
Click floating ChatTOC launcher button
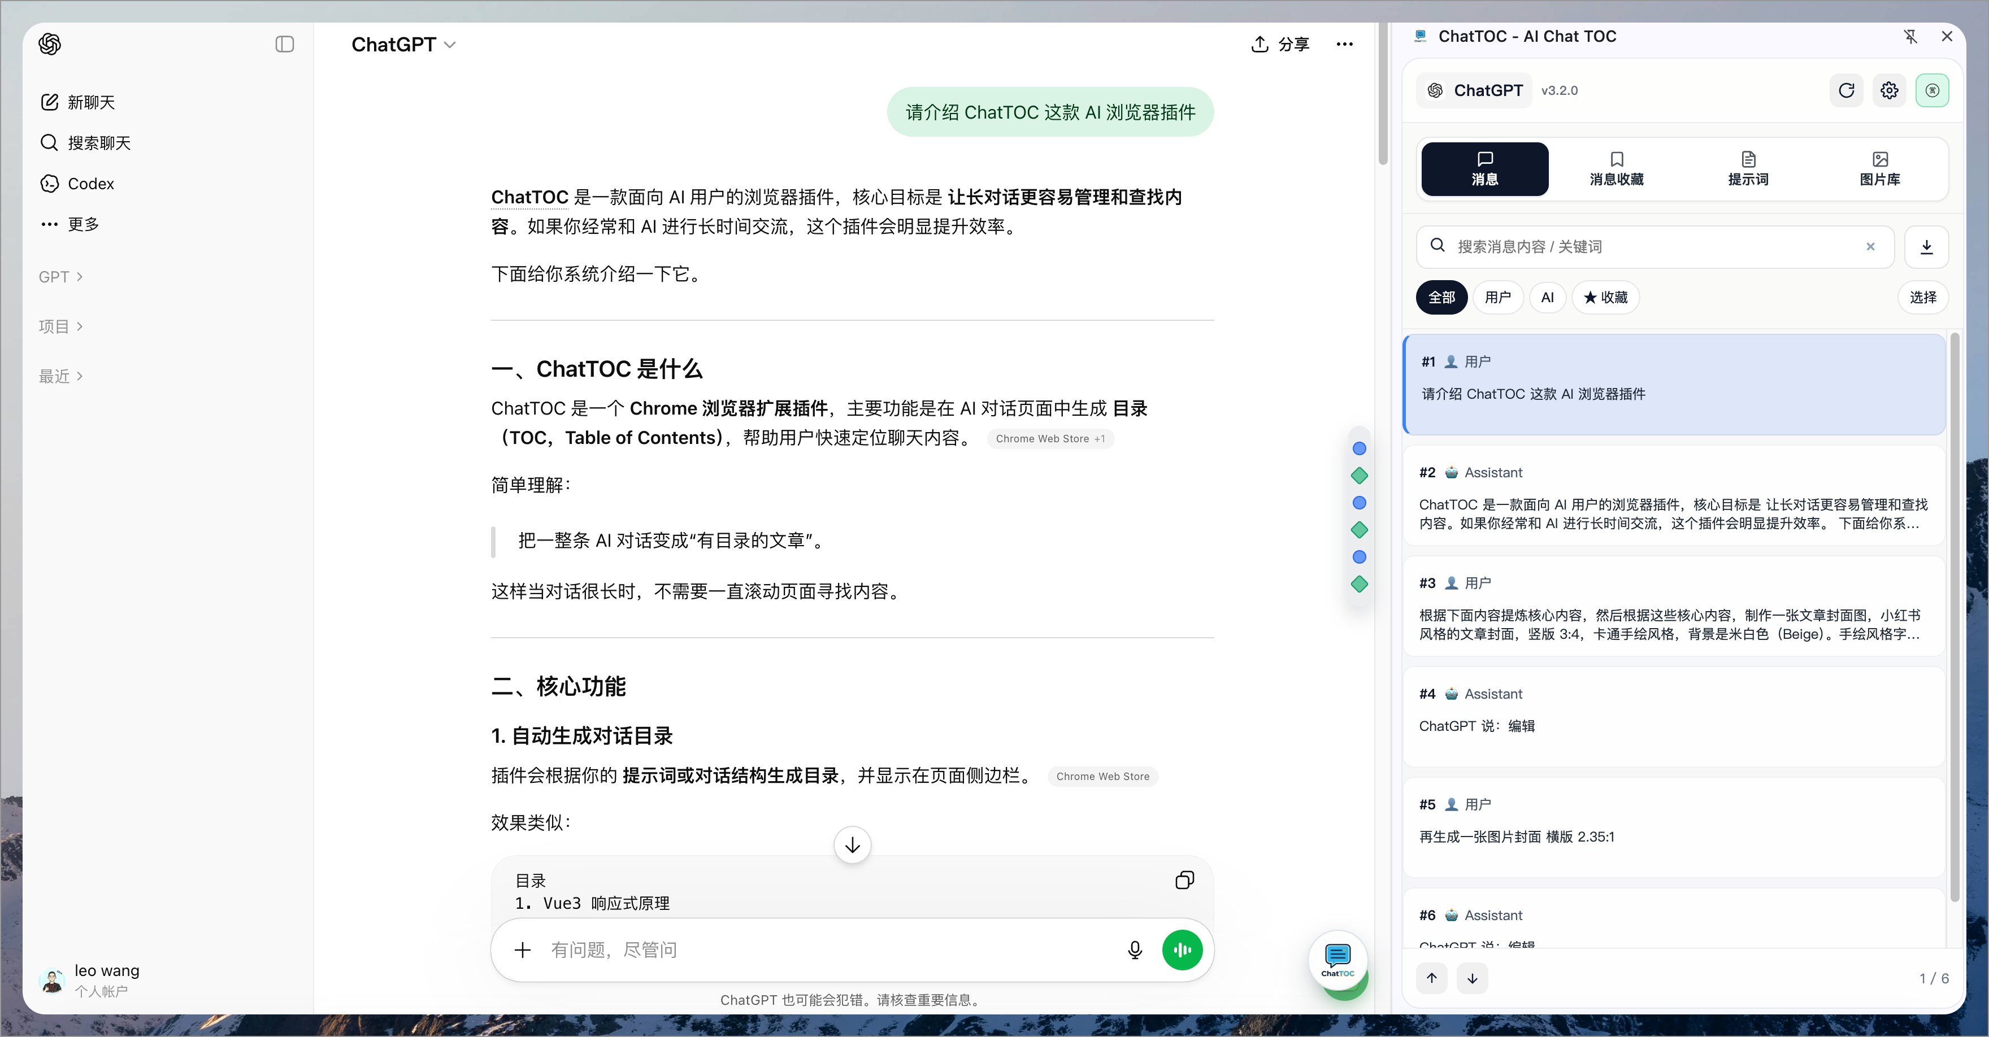click(1337, 961)
